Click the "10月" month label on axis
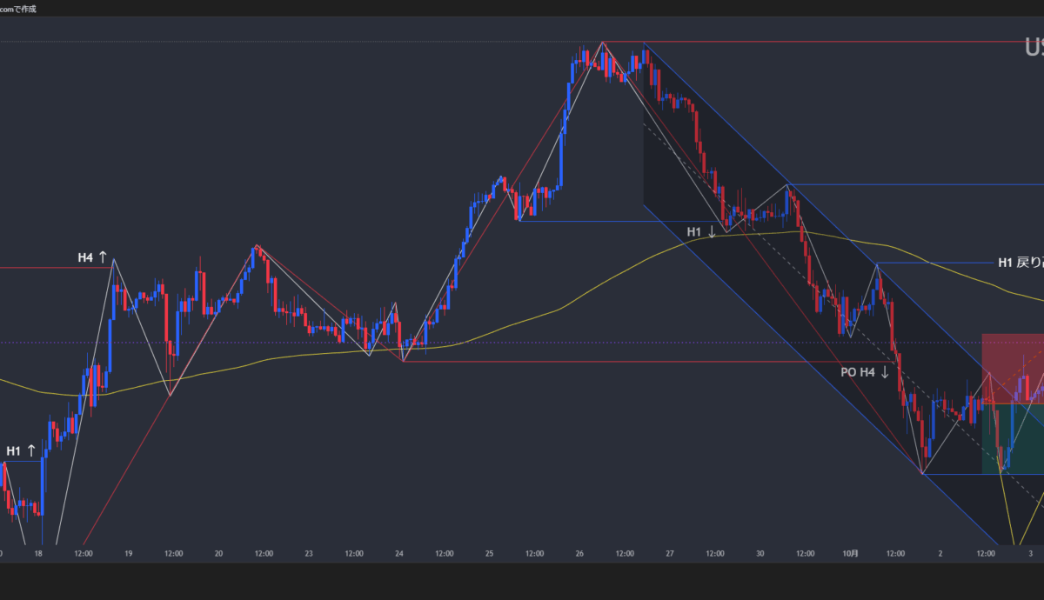 click(851, 553)
